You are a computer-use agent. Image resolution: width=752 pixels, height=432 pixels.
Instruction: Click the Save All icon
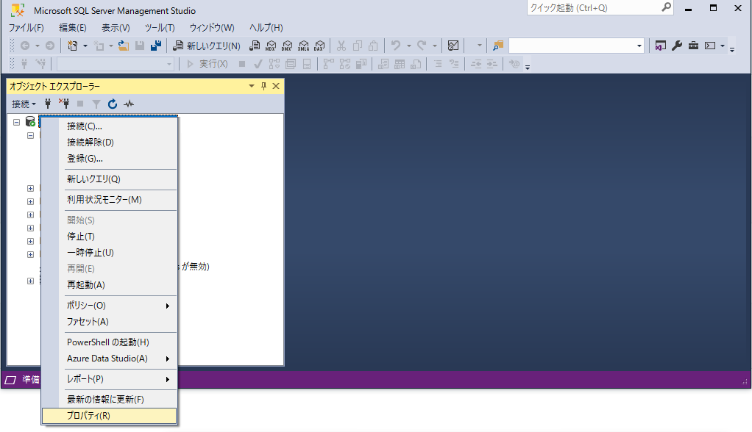pyautogui.click(x=156, y=46)
